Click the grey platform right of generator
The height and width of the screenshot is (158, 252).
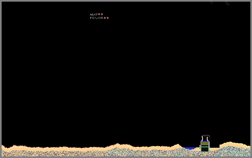tap(215, 148)
